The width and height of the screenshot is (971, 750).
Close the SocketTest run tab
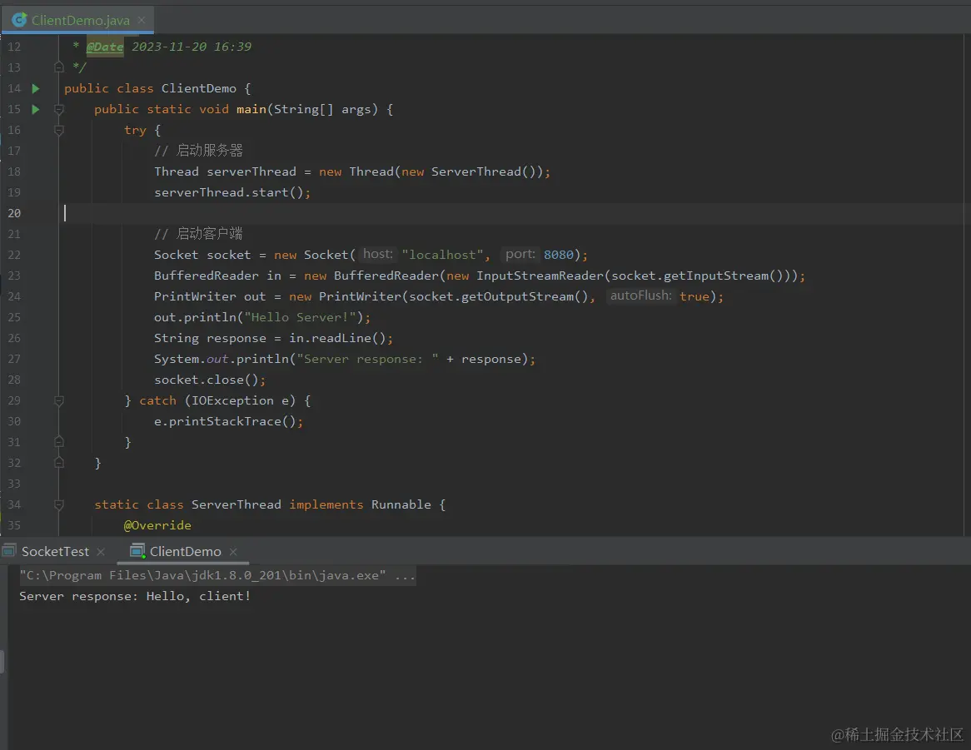(x=101, y=551)
